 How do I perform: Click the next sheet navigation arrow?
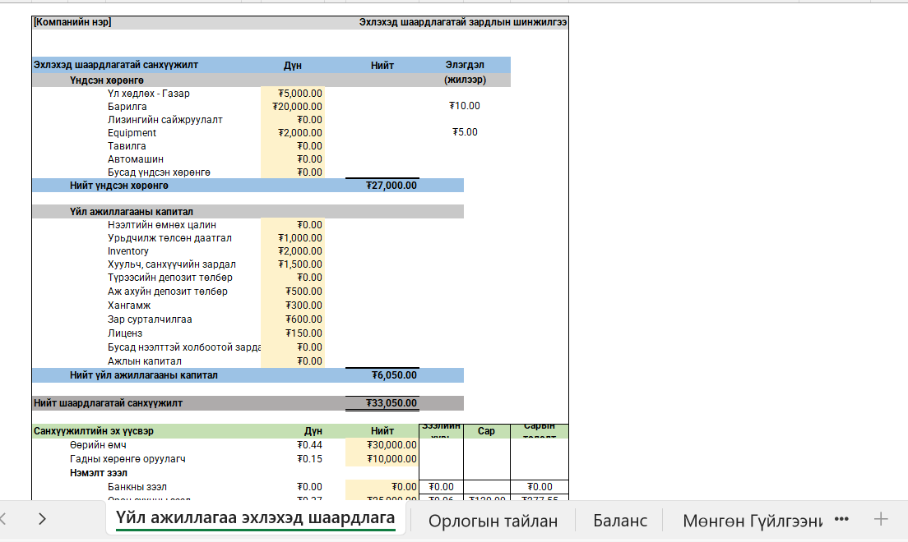coord(42,519)
